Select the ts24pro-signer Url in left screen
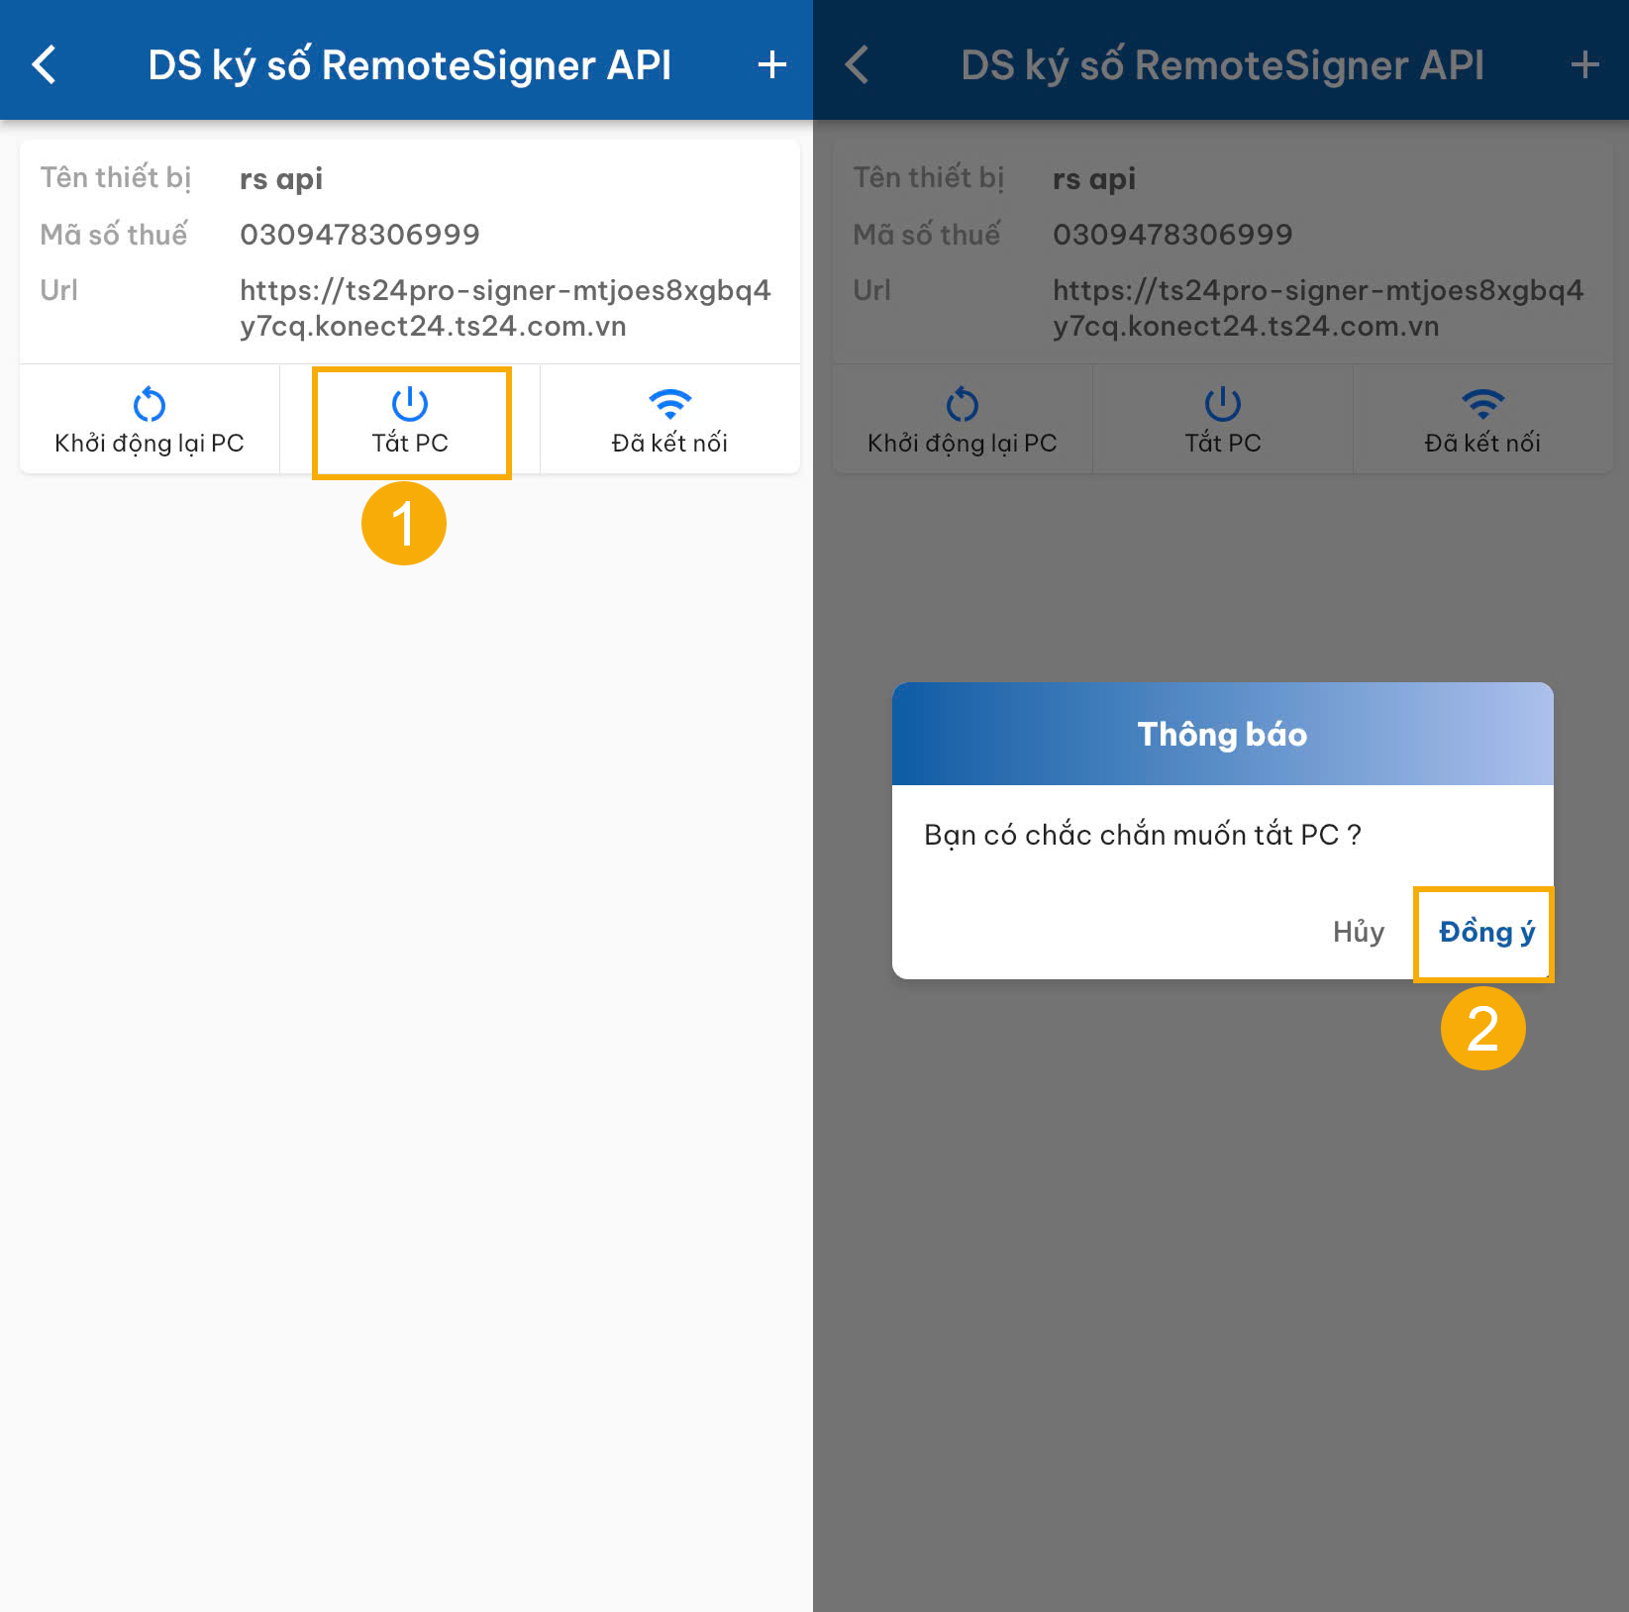 tap(505, 308)
